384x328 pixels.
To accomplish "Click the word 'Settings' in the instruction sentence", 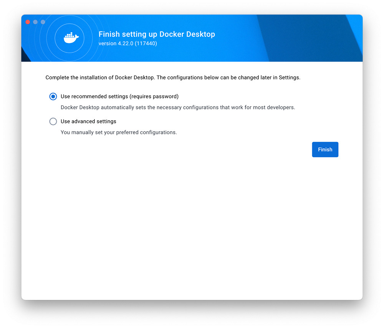I will point(289,77).
